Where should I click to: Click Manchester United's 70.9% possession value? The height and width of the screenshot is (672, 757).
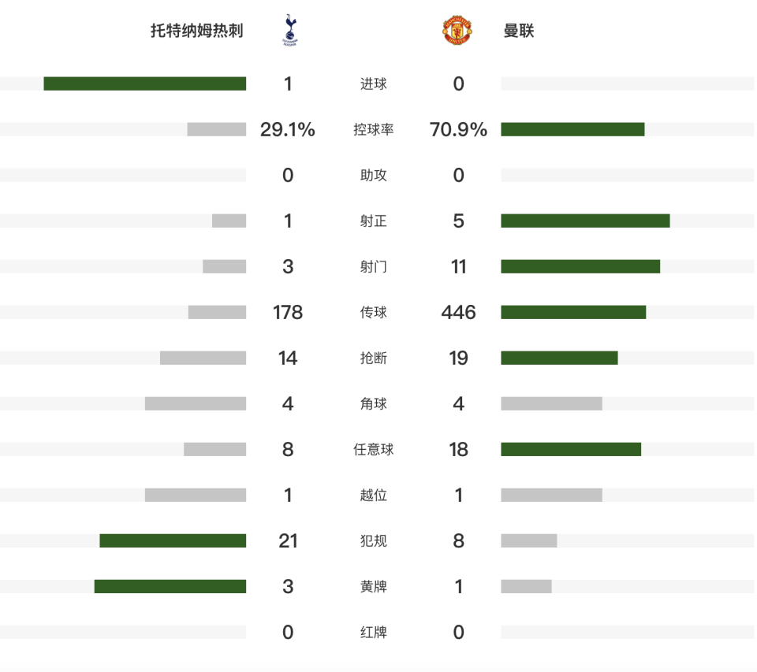coord(458,130)
